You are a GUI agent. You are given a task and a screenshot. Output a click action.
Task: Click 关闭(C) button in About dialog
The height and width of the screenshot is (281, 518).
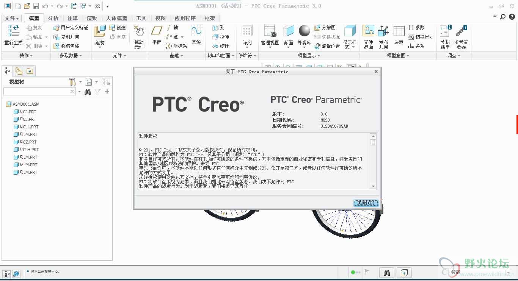point(366,203)
